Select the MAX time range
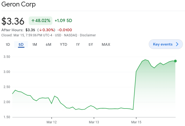185x126 pixels. (106, 44)
